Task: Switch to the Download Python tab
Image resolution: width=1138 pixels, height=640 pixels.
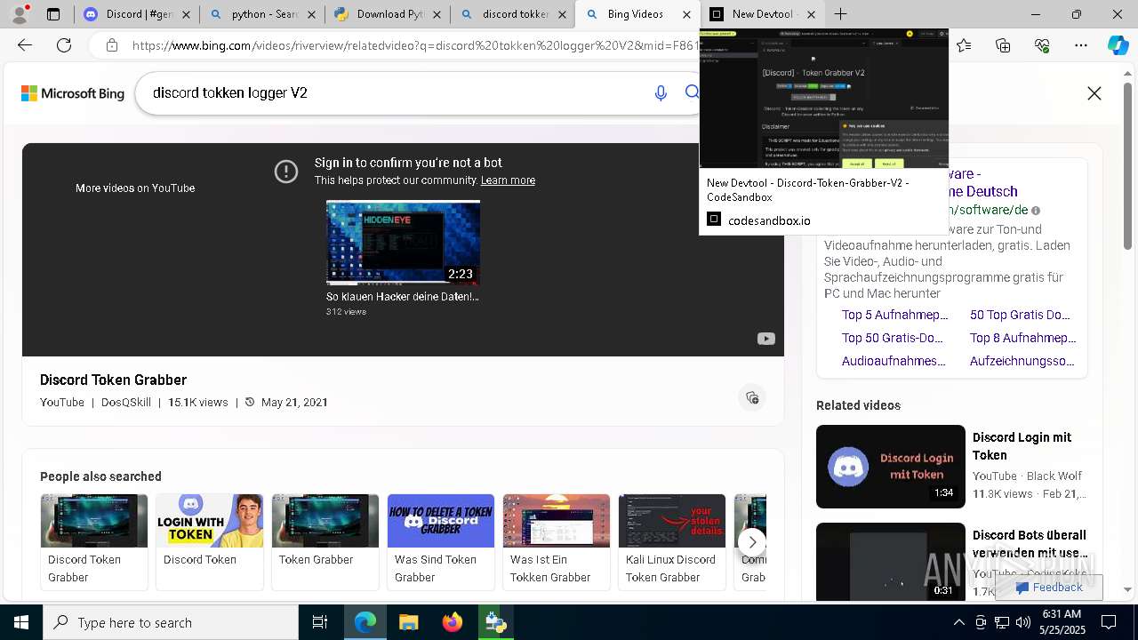Action: [x=387, y=14]
